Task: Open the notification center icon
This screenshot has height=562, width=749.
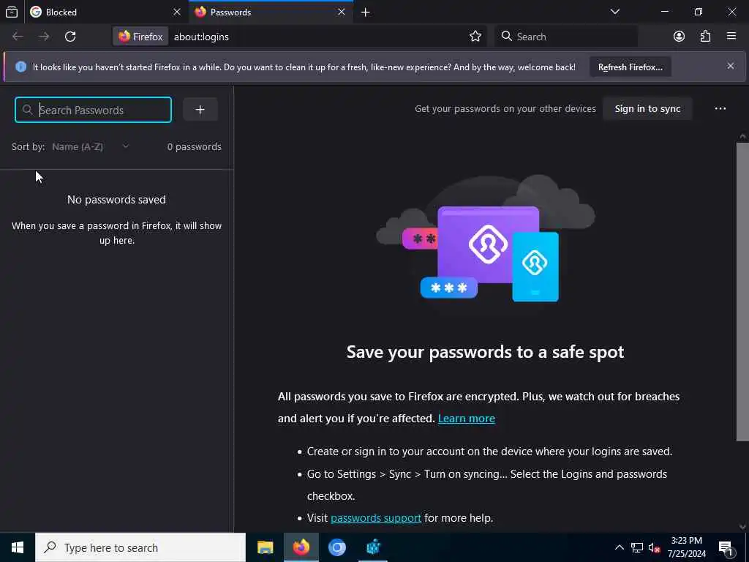Action: click(x=726, y=547)
